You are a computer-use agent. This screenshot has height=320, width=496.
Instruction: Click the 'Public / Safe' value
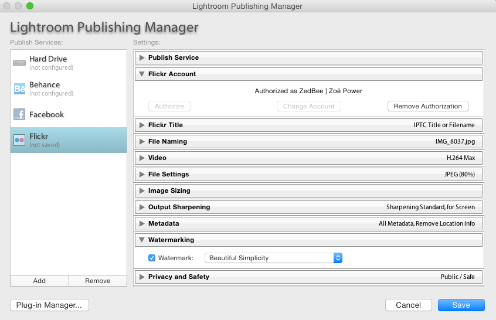click(x=458, y=277)
